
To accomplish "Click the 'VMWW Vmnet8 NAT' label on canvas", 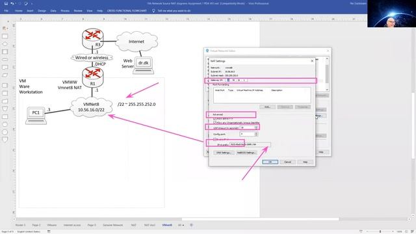I will pos(70,85).
